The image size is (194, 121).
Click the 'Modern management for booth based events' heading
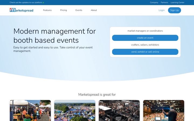pyautogui.click(x=54, y=35)
